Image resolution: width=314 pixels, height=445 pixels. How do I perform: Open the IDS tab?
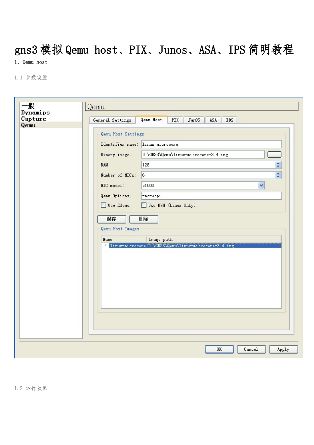point(229,120)
